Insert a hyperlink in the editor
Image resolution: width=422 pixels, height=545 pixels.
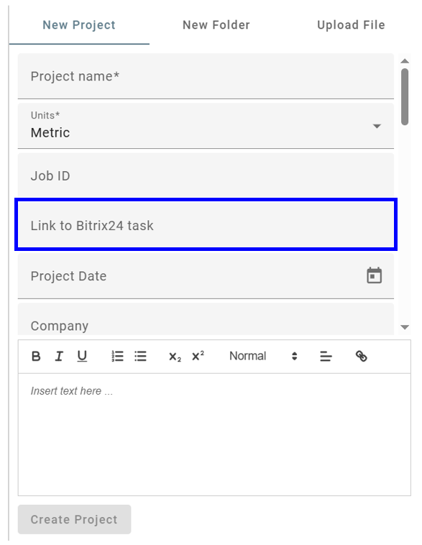(361, 357)
